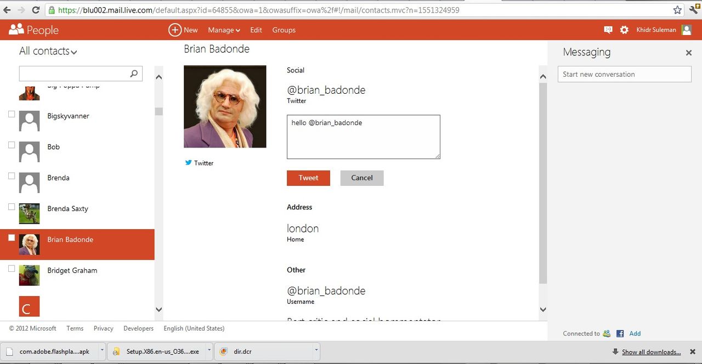This screenshot has width=702, height=364.
Task: Cancel the tweet
Action: click(x=362, y=178)
